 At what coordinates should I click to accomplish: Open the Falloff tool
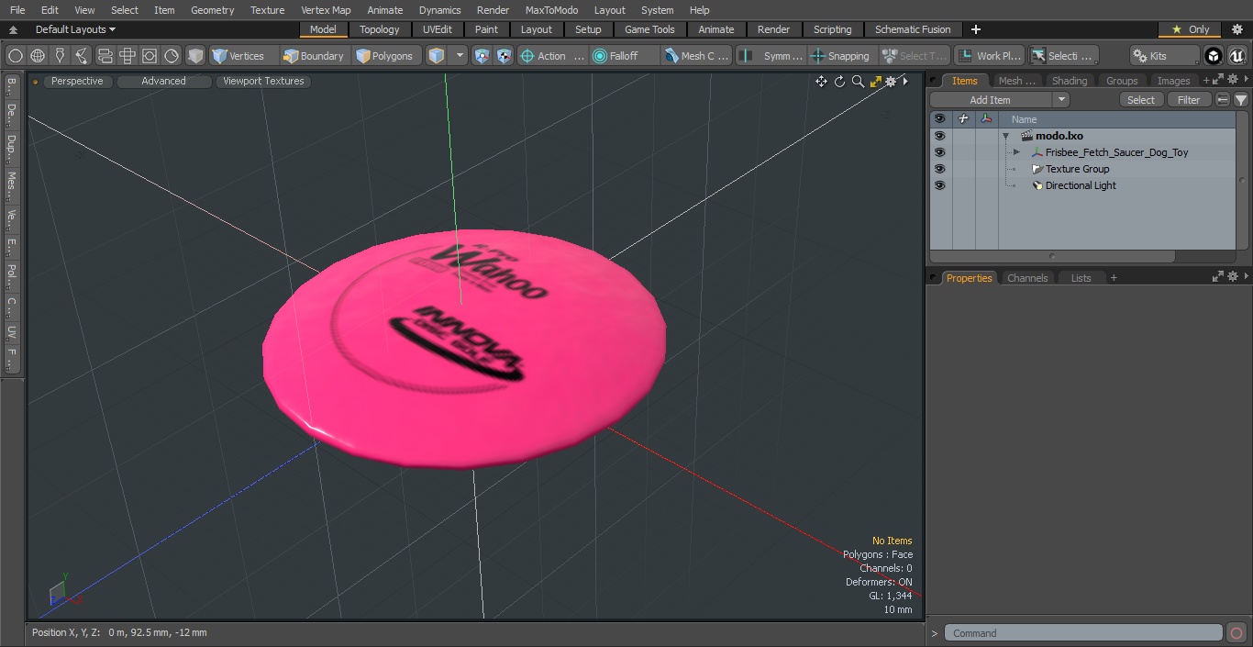click(624, 56)
